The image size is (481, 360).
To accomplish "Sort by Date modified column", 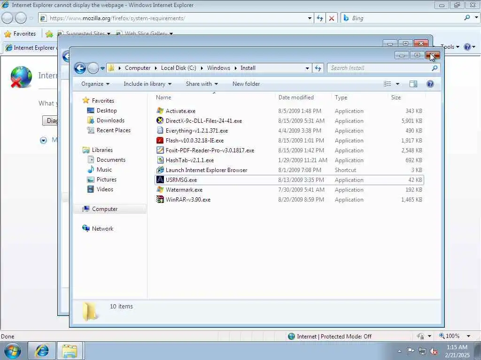I will click(296, 97).
